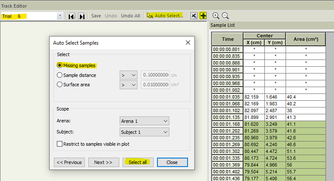
Task: Enable Restrict to samples visible in plot
Action: click(60, 144)
